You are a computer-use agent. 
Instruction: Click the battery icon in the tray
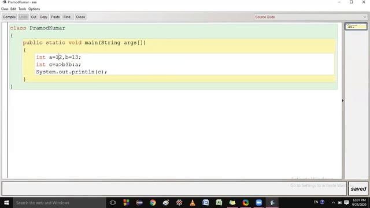[340, 203]
